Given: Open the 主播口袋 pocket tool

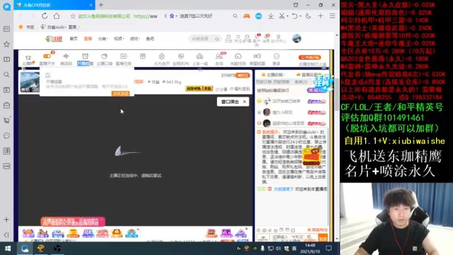Looking at the screenshot, I should [104, 59].
